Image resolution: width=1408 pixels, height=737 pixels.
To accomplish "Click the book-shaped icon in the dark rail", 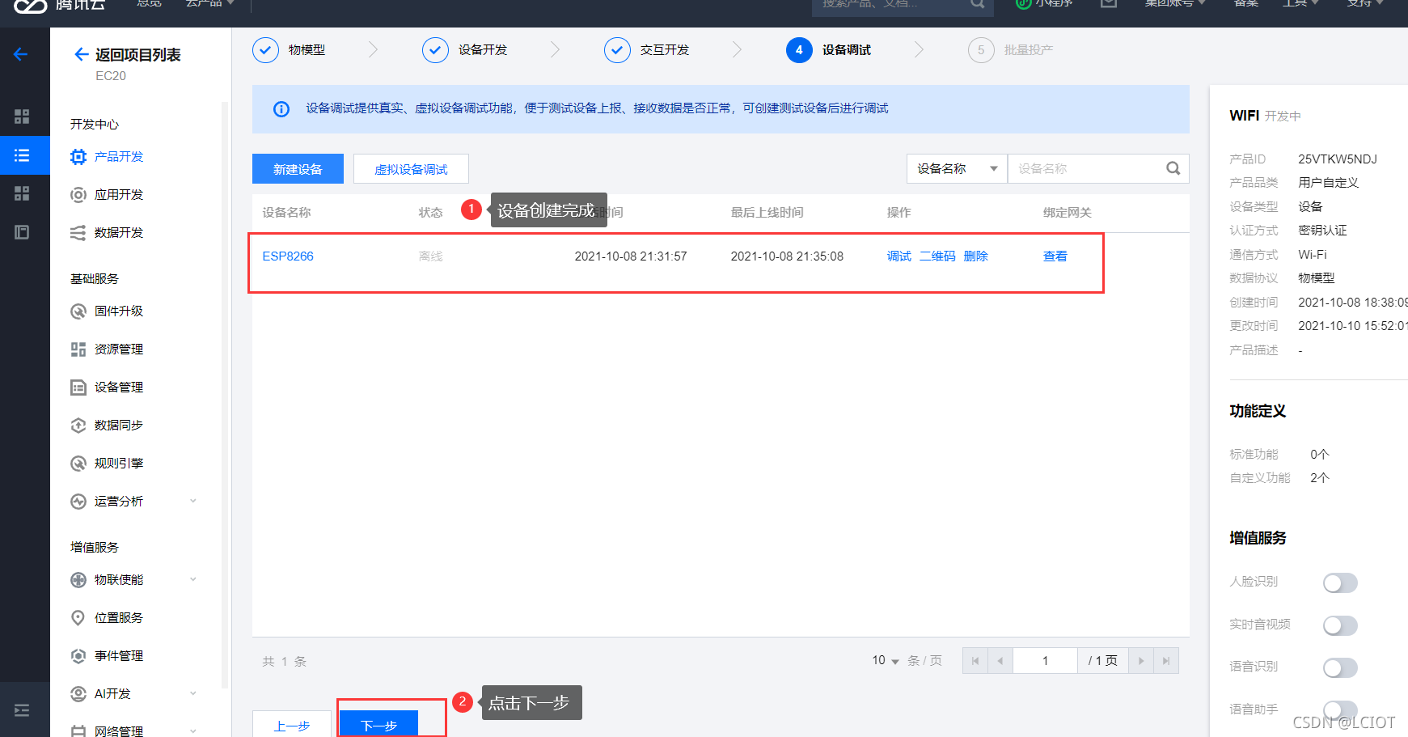I will 22,232.
